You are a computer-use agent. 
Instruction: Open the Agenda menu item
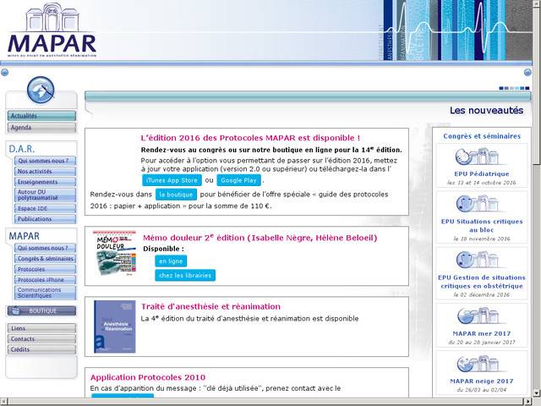tap(41, 128)
